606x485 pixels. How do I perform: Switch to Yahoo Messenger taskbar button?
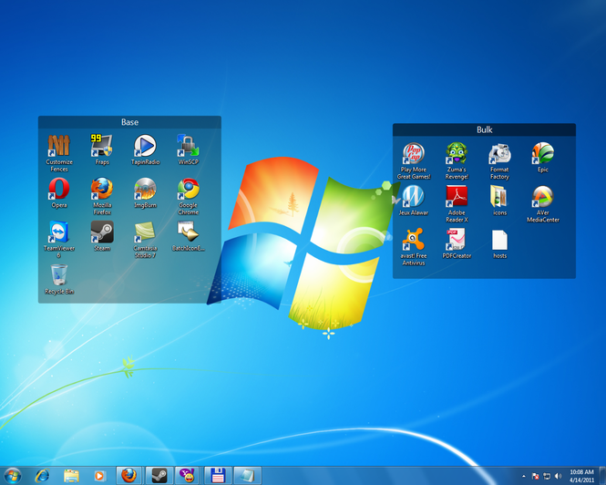coord(188,475)
